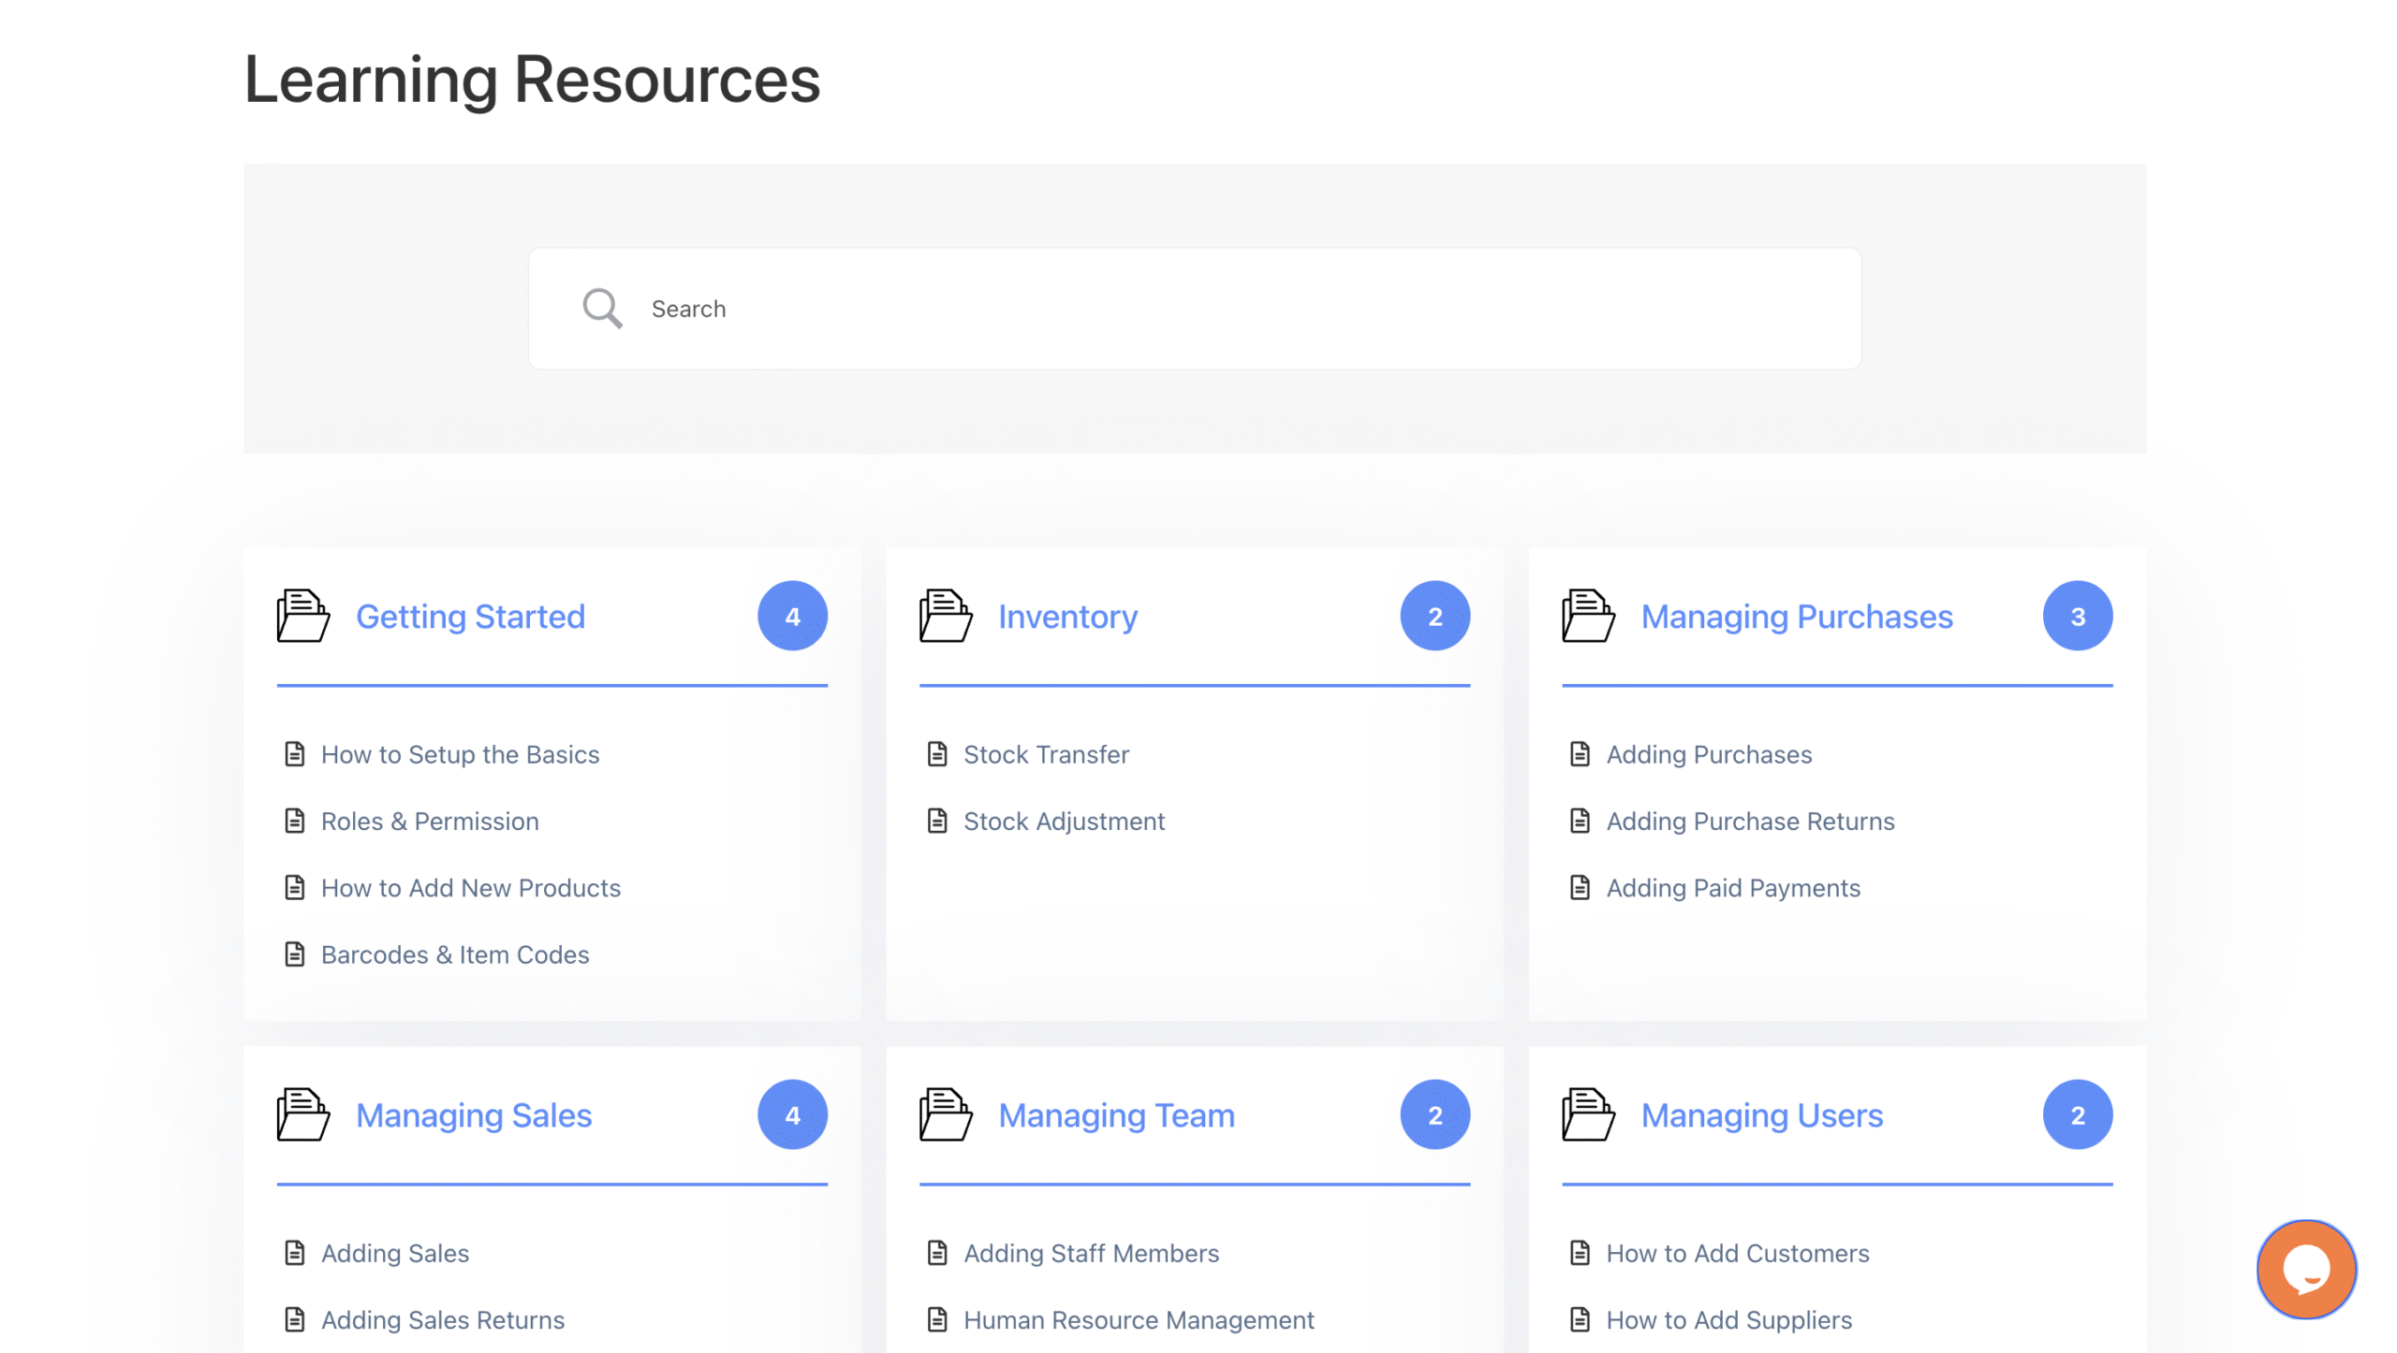Open Adding Purchase Returns article
Viewport: 2397px width, 1353px height.
click(x=1750, y=821)
